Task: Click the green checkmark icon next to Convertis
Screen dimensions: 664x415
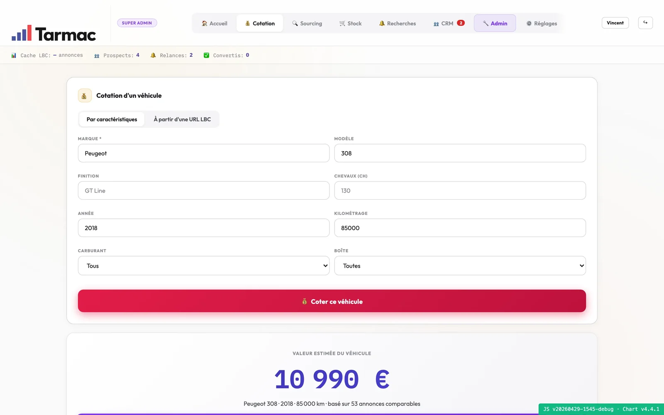Action: pyautogui.click(x=206, y=55)
